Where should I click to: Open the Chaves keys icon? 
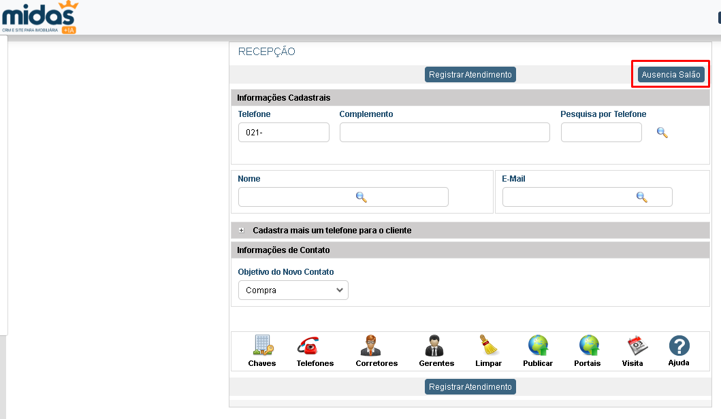tap(262, 346)
